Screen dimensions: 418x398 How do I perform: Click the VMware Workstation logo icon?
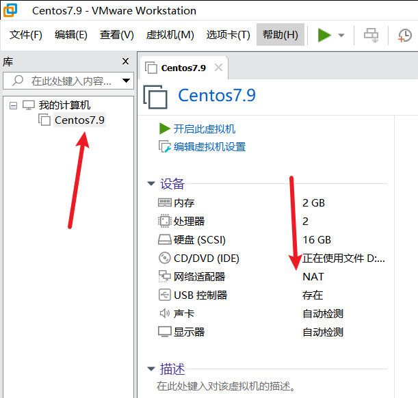click(10, 10)
